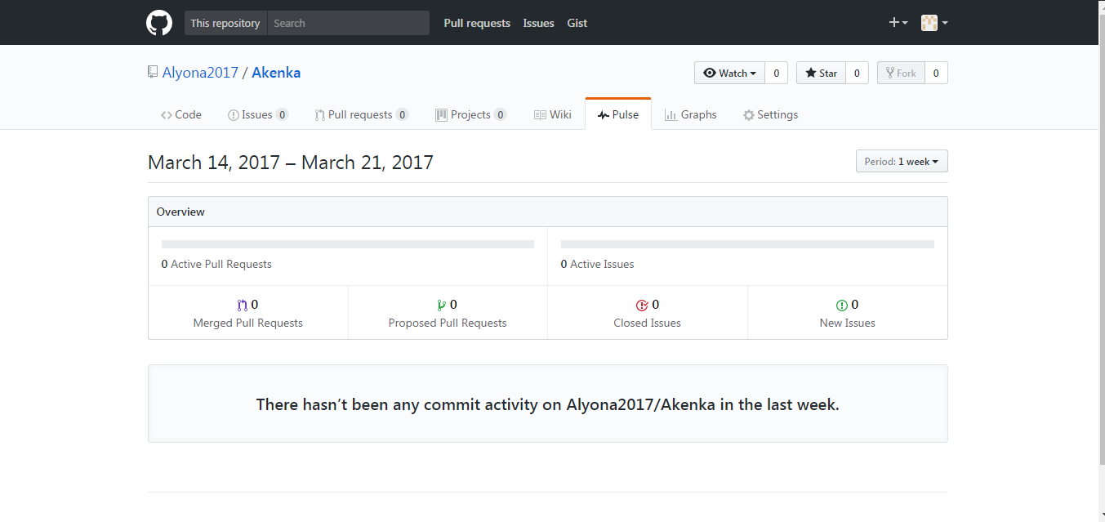
Task: Open the new repository plus dropdown
Action: pyautogui.click(x=897, y=22)
